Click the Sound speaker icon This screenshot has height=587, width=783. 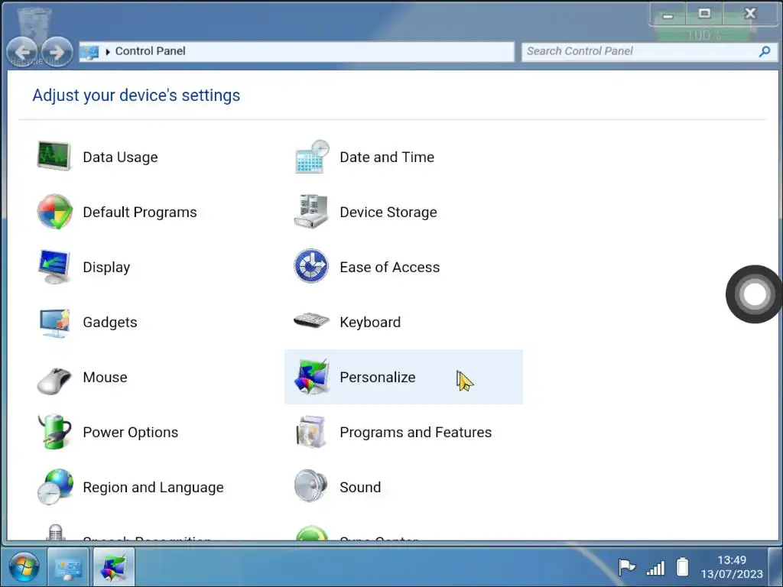pos(310,485)
